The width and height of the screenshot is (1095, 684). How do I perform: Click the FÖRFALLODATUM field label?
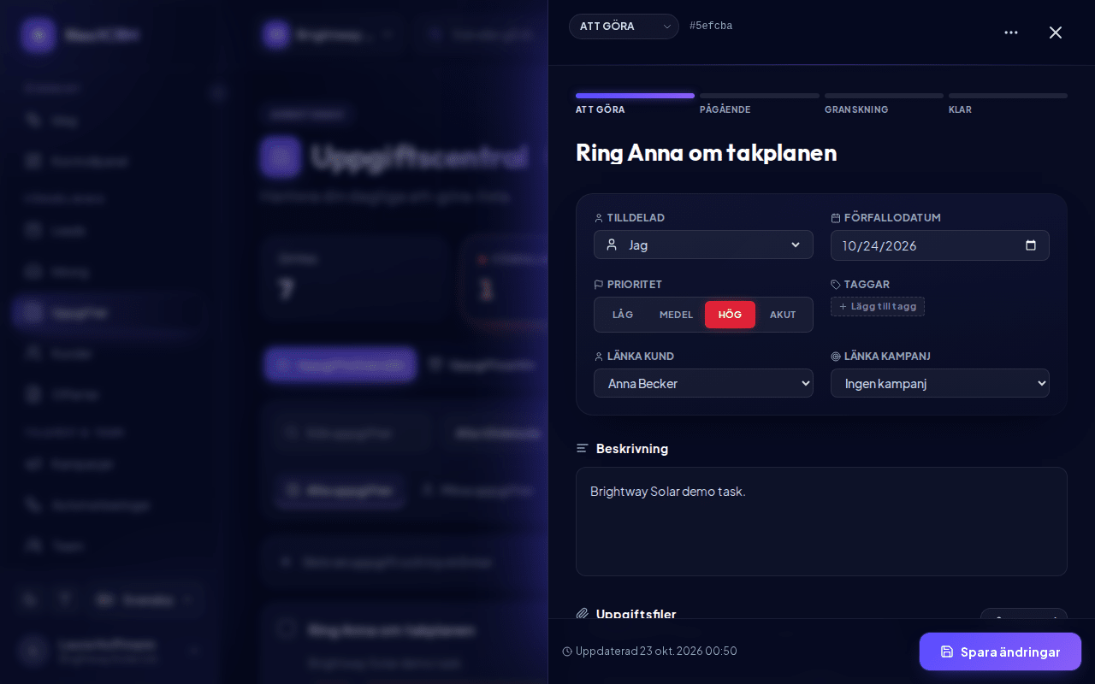point(892,218)
